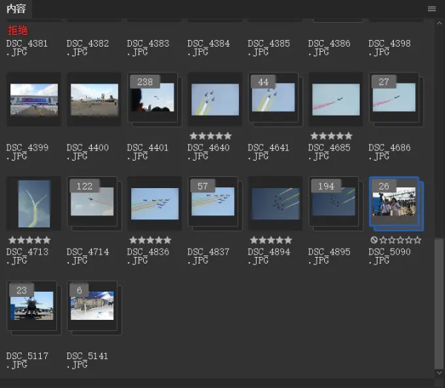This screenshot has height=388, width=445.
Task: Expand stack badge 23 on DSC_5117
Action: (x=22, y=290)
